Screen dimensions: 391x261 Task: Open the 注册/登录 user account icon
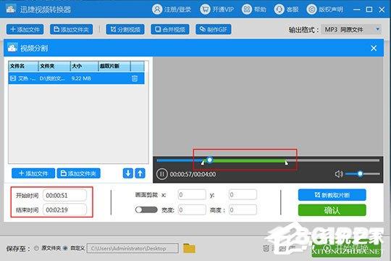(157, 9)
